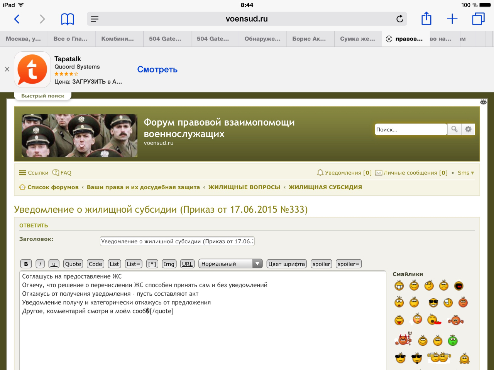Image resolution: width=494 pixels, height=370 pixels.
Task: Expand the Sms user menu
Action: [x=465, y=173]
